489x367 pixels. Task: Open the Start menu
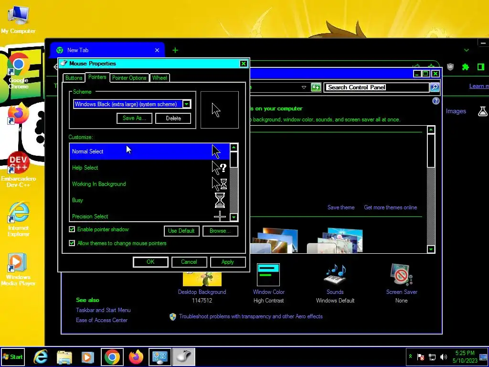pyautogui.click(x=12, y=356)
